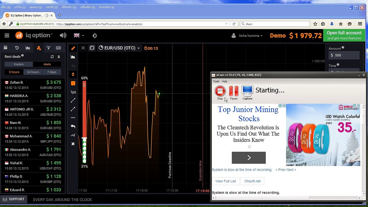This screenshot has width=368, height=207.
Task: Click the arrow button in the Mining Stocks ad
Action: (249, 158)
